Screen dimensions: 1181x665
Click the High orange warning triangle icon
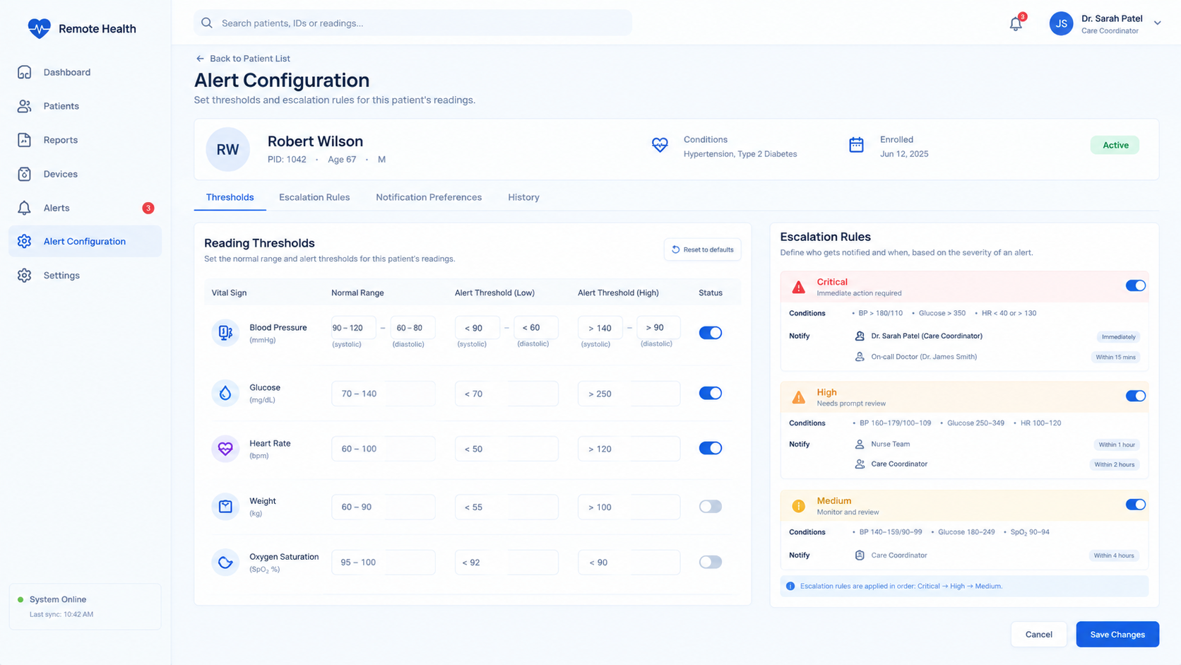(798, 397)
